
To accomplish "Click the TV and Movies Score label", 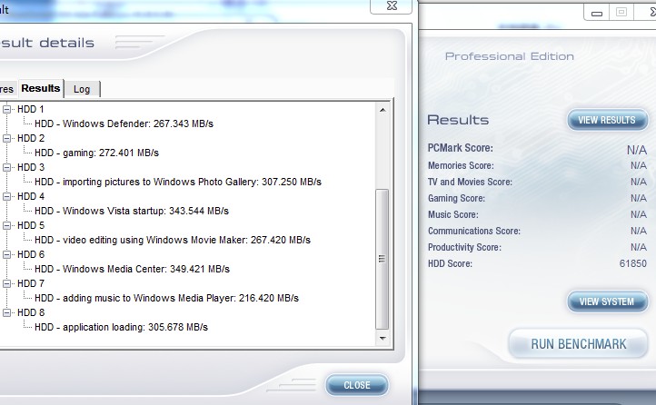I will click(x=470, y=182).
